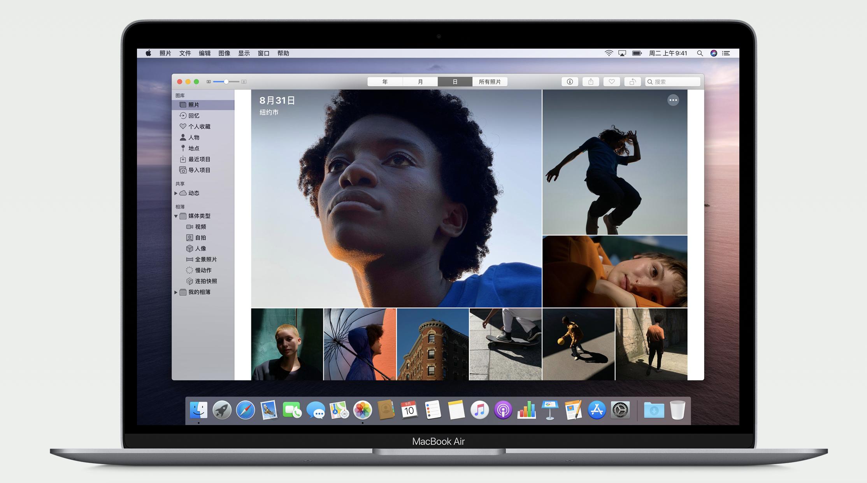Select 个人收藏 (Favorites) in sidebar
867x483 pixels.
(199, 126)
